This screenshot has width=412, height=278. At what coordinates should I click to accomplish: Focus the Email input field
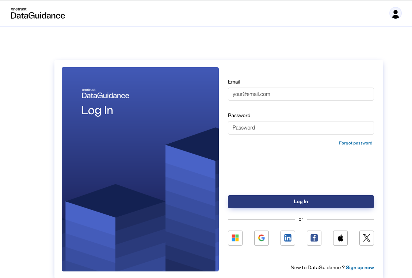click(x=301, y=94)
